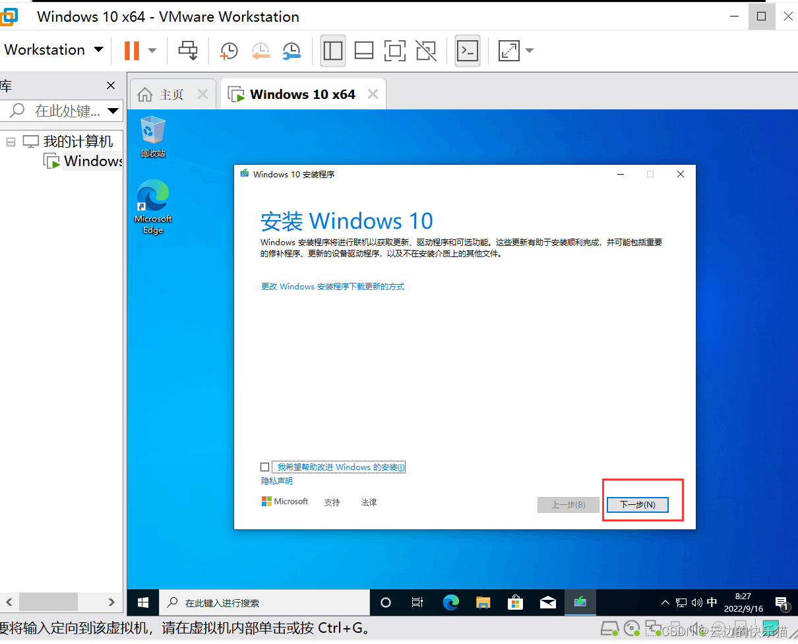Send Ctrl+Alt+Del to the virtual machine
798x644 pixels.
click(189, 50)
